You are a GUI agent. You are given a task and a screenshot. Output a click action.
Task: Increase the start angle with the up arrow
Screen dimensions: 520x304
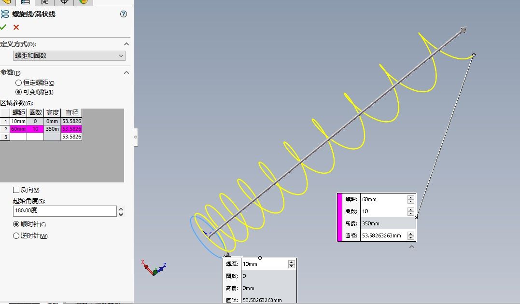tap(121, 208)
